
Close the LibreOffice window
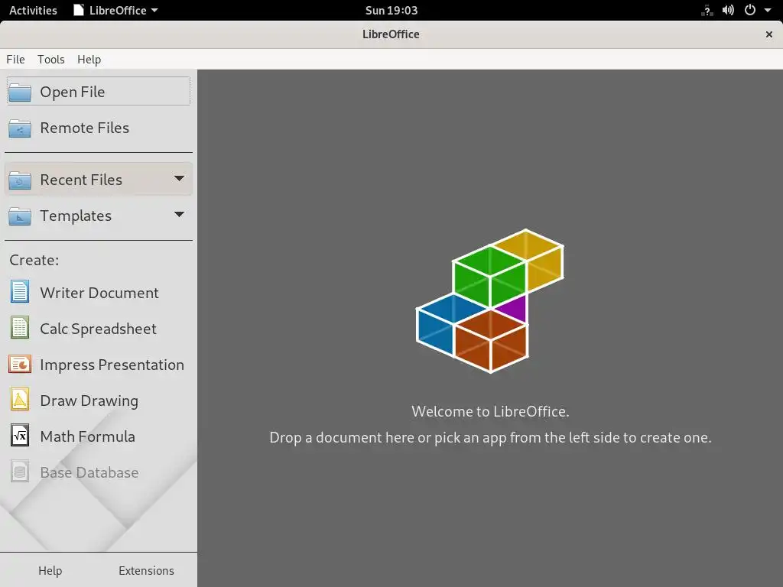click(769, 34)
